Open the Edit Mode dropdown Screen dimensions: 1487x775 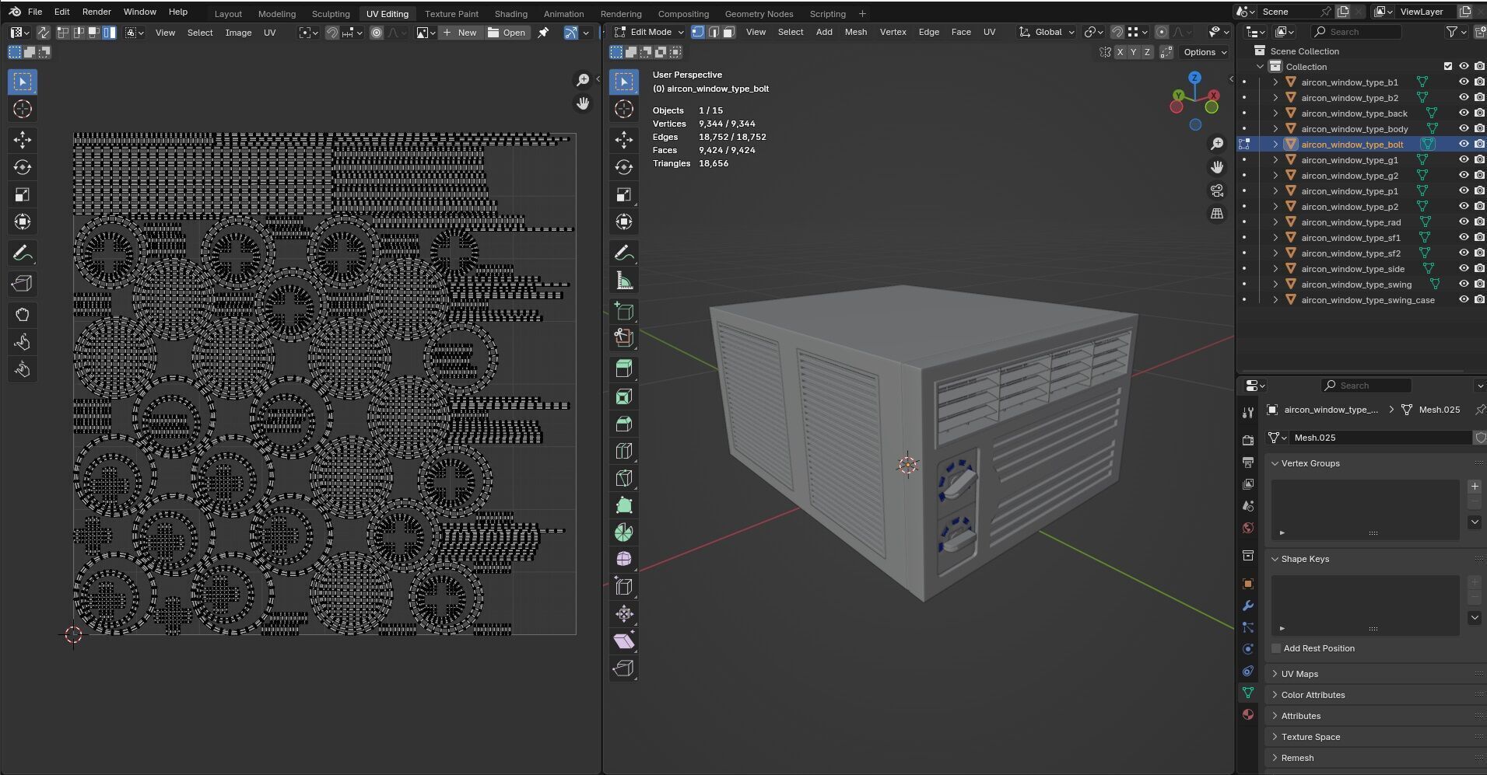(648, 32)
